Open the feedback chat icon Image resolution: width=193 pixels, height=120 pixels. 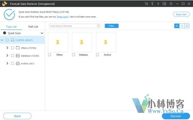[164, 4]
